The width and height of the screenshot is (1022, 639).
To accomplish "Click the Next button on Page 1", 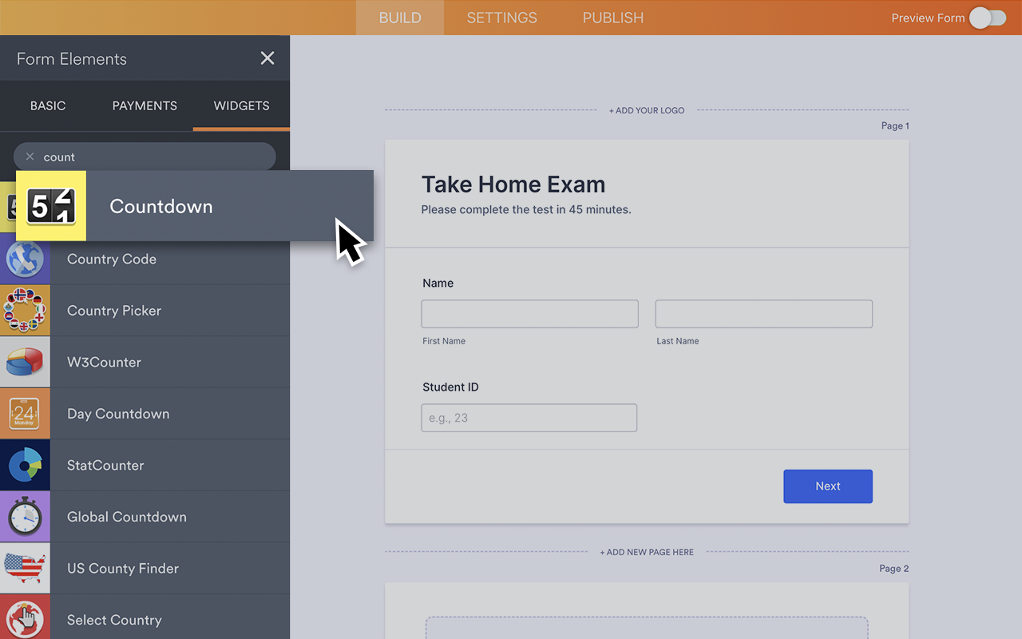I will [828, 486].
